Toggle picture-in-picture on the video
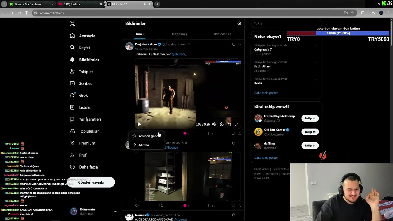The height and width of the screenshot is (221, 393). 229,124
